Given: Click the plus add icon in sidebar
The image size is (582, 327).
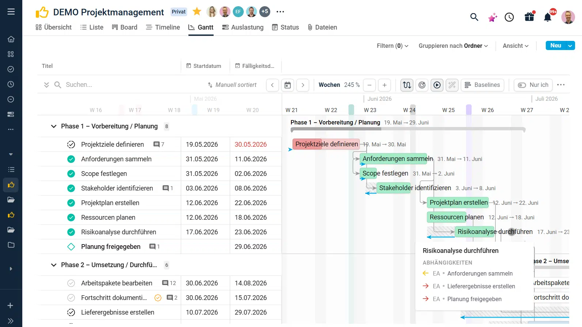Looking at the screenshot, I should [x=11, y=305].
